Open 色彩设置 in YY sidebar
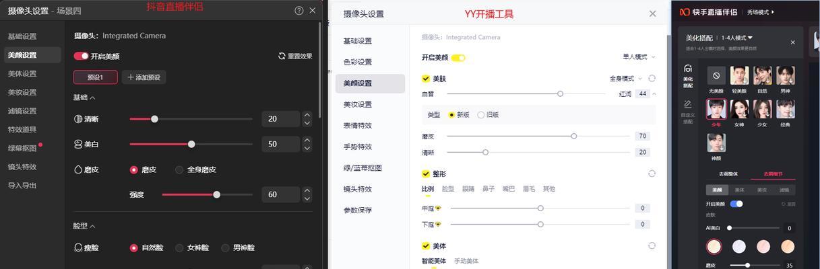 [370, 62]
